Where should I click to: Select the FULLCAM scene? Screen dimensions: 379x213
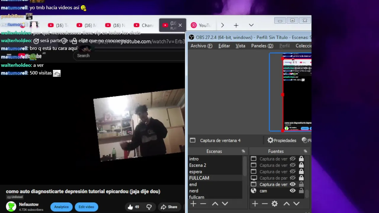pos(215,178)
